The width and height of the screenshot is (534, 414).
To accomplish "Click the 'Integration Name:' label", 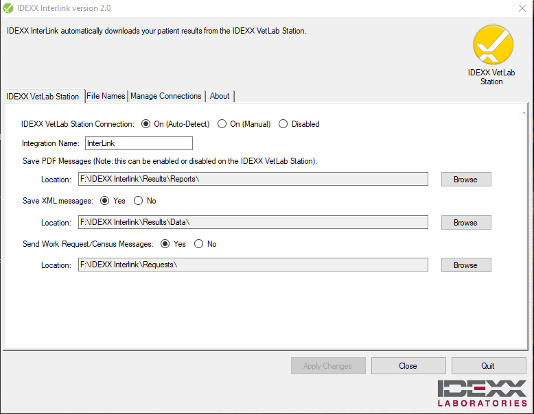I will coord(51,143).
